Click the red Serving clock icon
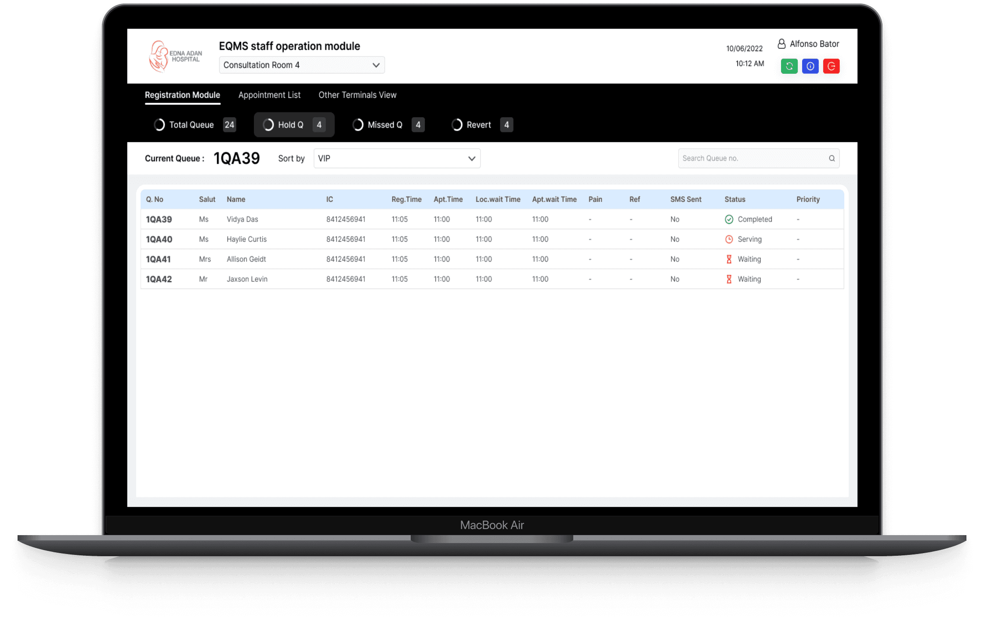This screenshot has width=984, height=626. (729, 239)
